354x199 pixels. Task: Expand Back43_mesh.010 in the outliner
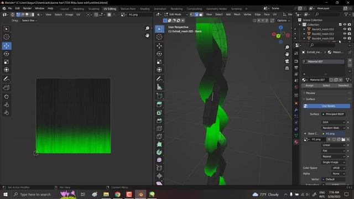[304, 29]
